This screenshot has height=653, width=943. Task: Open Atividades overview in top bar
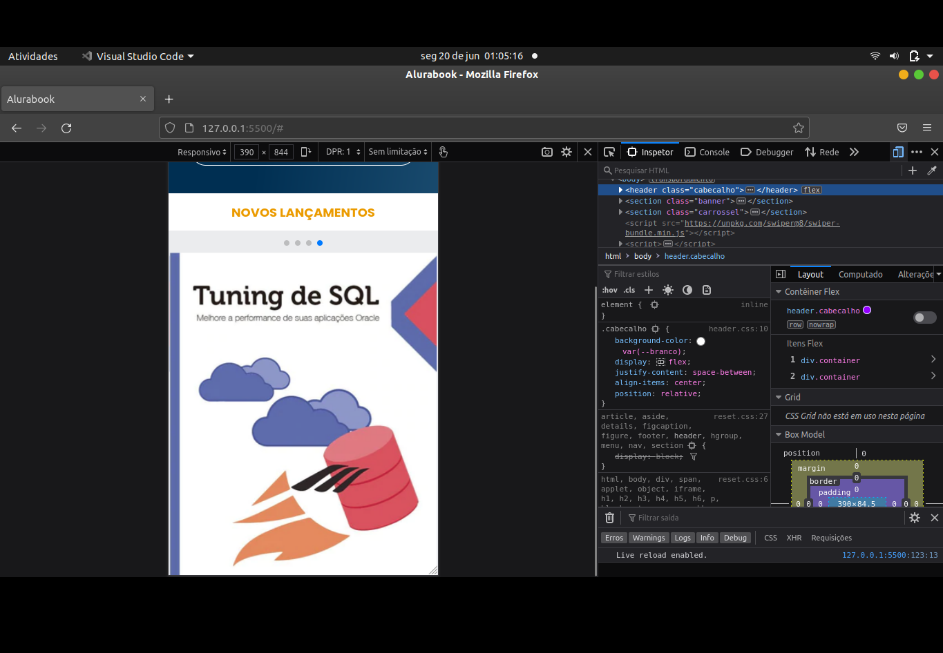click(x=33, y=57)
